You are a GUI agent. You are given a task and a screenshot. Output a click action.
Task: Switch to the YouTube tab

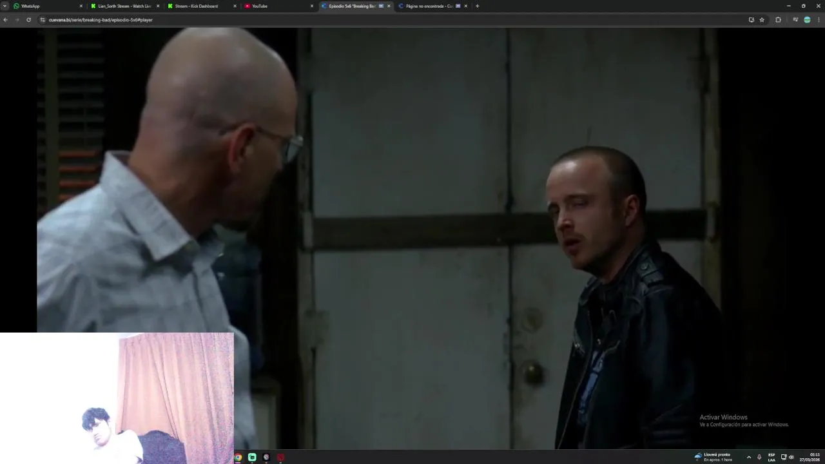[x=277, y=6]
